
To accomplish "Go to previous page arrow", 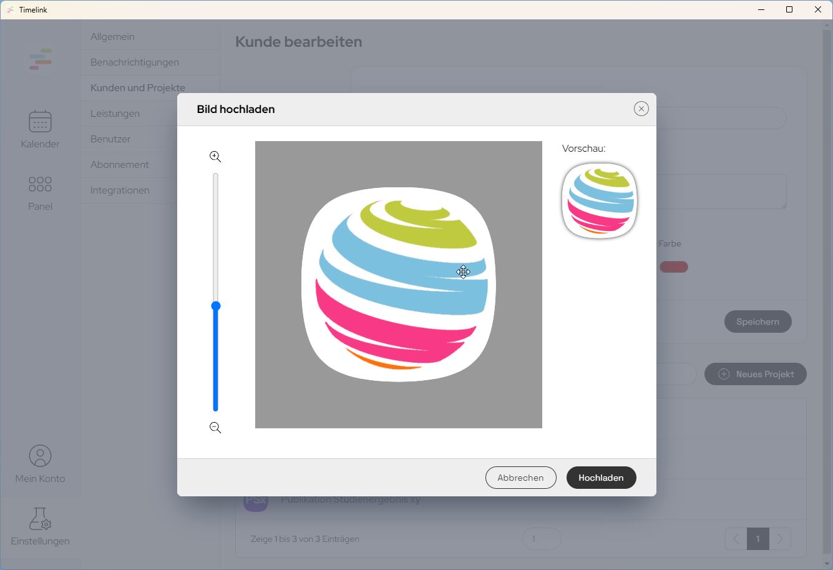I will click(736, 539).
